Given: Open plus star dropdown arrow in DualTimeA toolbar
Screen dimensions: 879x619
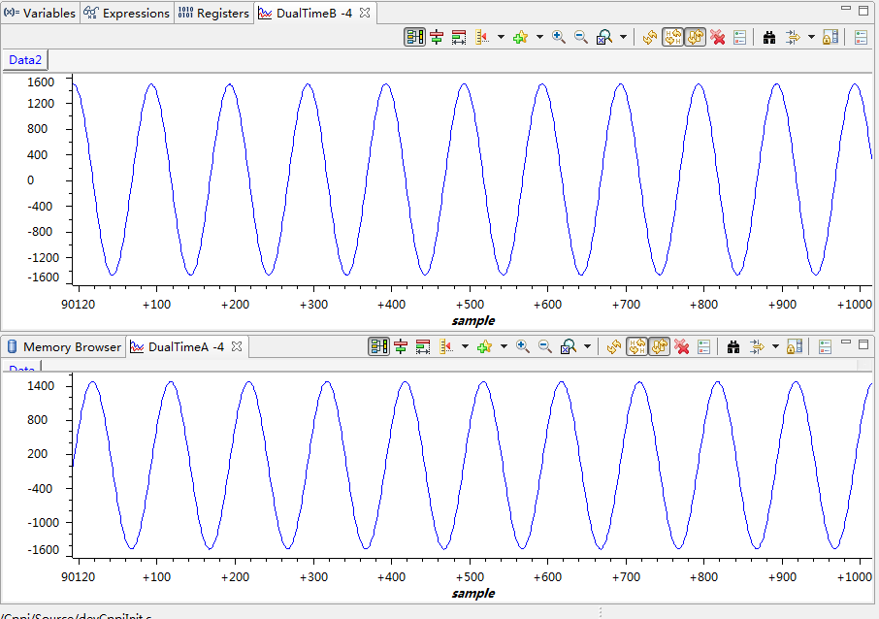Looking at the screenshot, I should 504,347.
